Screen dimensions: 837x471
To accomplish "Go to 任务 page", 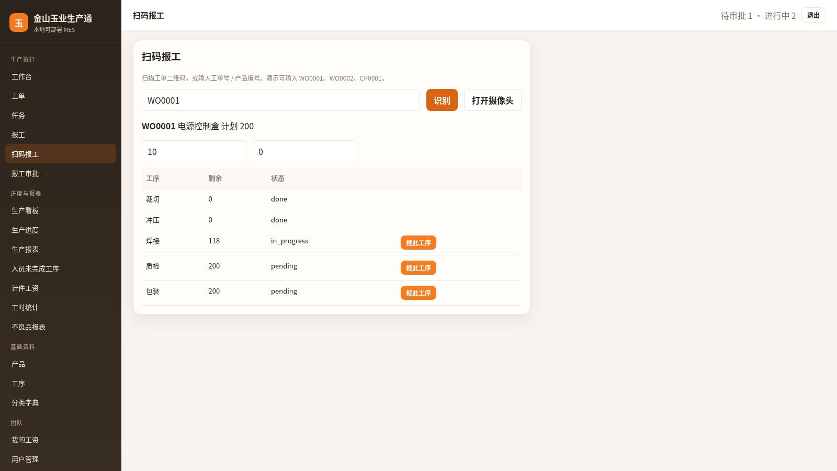I will 61,116.
